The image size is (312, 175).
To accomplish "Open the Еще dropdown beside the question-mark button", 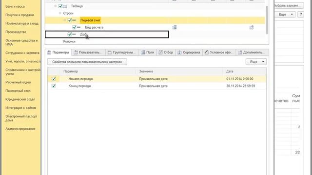I will tap(285, 15).
